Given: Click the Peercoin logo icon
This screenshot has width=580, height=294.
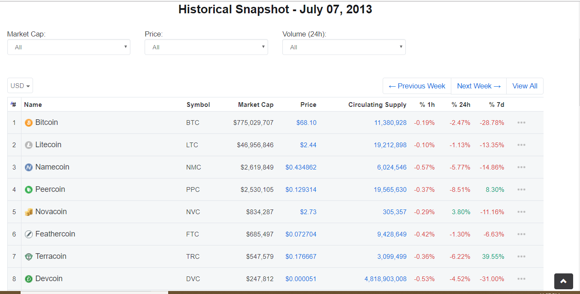Looking at the screenshot, I should (29, 190).
